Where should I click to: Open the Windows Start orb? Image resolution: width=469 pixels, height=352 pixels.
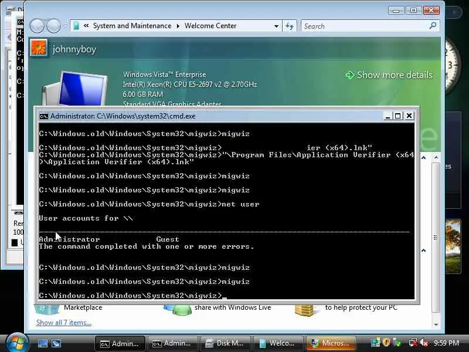(16, 343)
